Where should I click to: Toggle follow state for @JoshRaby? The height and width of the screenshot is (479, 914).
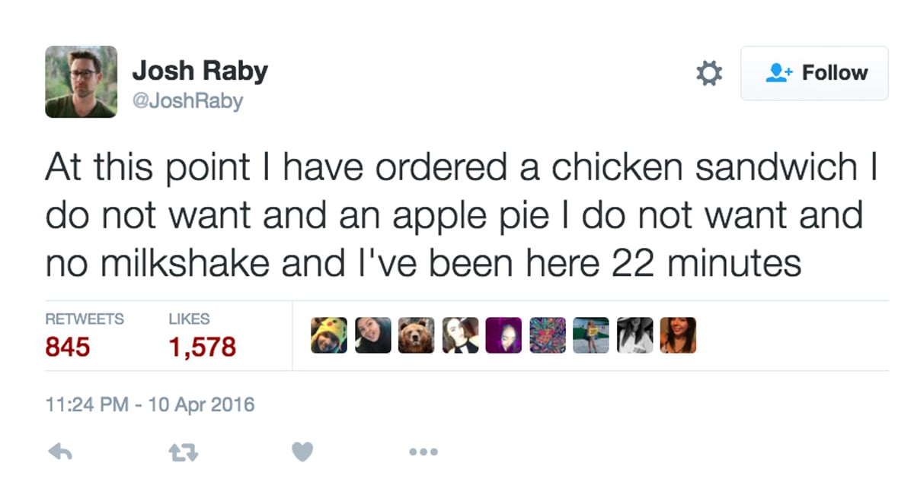pyautogui.click(x=814, y=73)
